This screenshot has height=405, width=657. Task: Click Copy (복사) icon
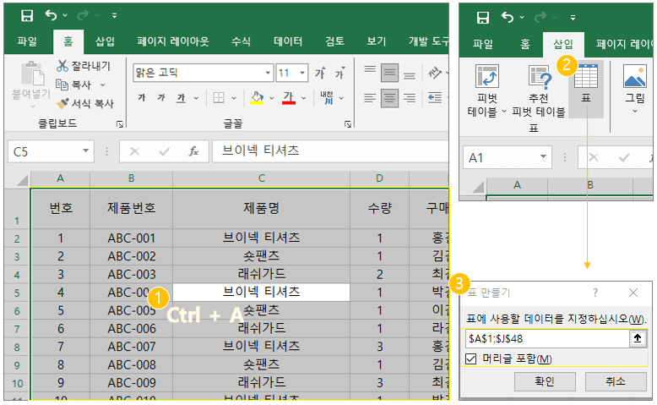pyautogui.click(x=62, y=85)
